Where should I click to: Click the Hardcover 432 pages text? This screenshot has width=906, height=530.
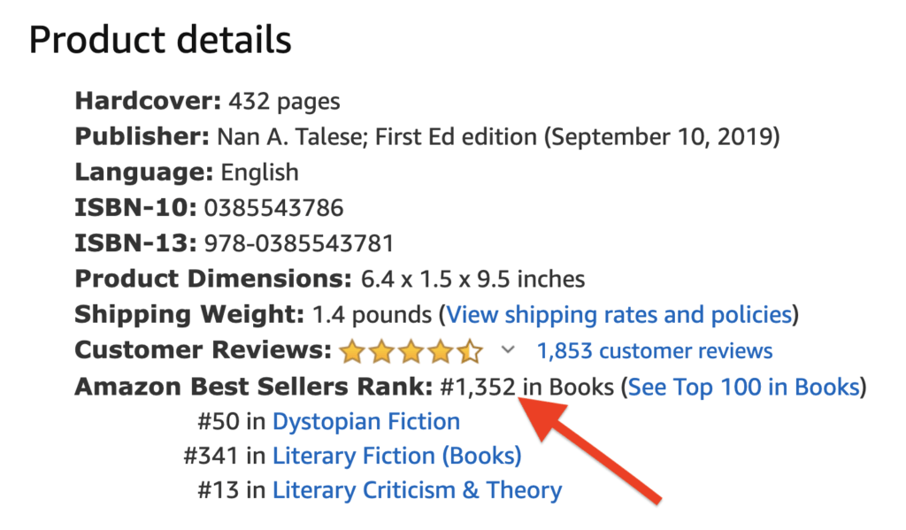pos(207,101)
